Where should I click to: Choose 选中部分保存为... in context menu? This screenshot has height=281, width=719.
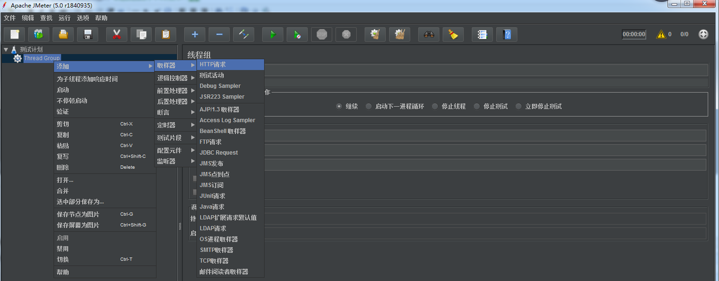click(105, 202)
